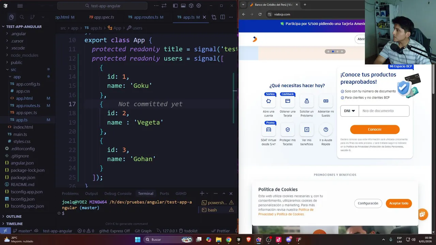Click the test-app-angular command center search box
The image size is (436, 245).
tap(103, 6)
